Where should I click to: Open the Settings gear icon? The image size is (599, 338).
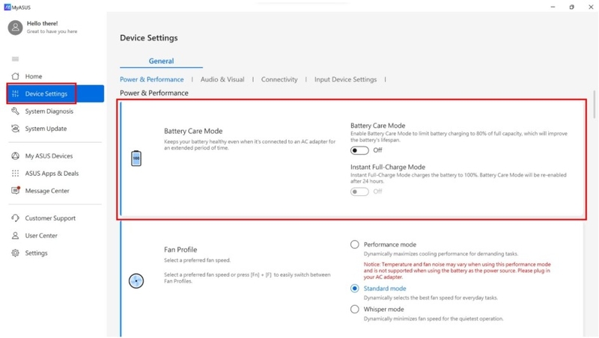(15, 253)
